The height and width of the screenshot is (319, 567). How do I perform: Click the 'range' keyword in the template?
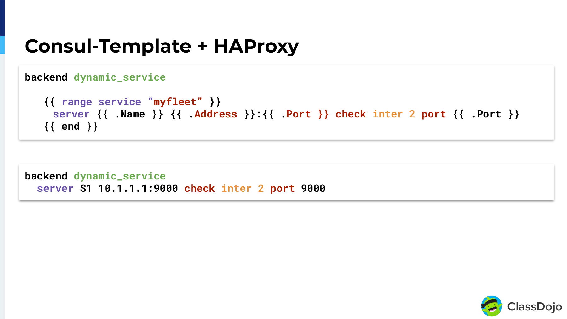pyautogui.click(x=77, y=102)
